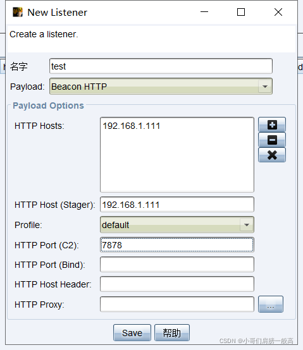The image size is (303, 350).
Task: Select the default profile combo box
Action: pos(177,225)
